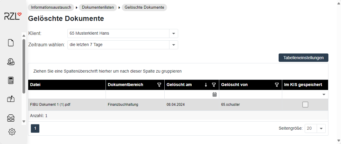
Task: Navigate to Dokumentenlisten breadcrumb
Action: 98,7
